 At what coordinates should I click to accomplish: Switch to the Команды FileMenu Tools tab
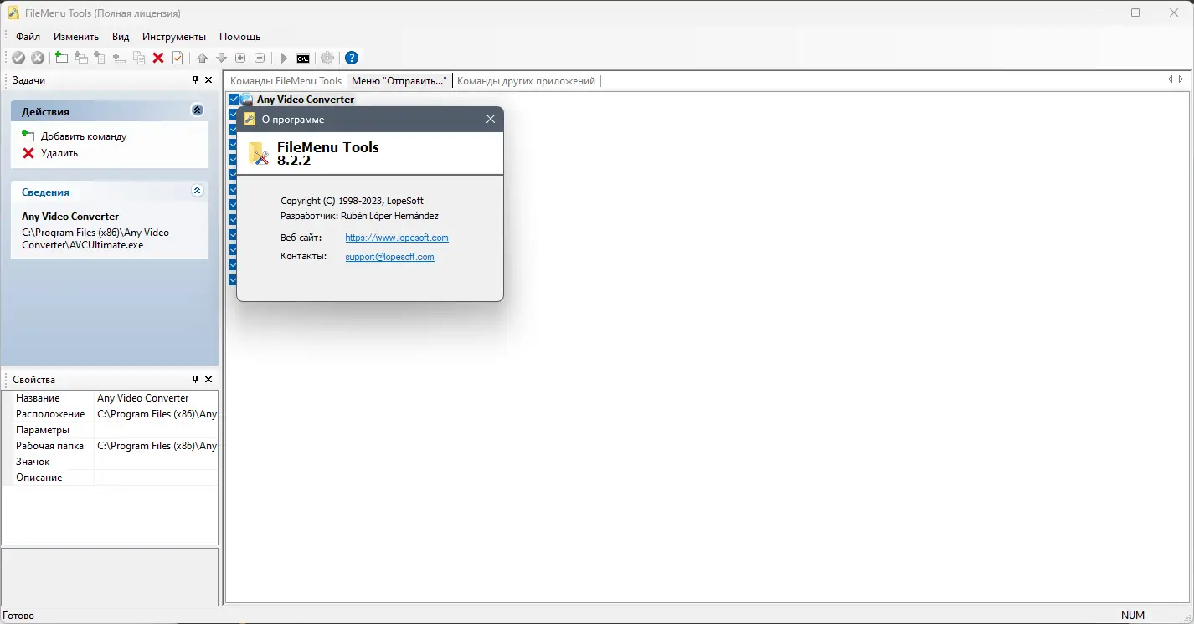pos(286,81)
